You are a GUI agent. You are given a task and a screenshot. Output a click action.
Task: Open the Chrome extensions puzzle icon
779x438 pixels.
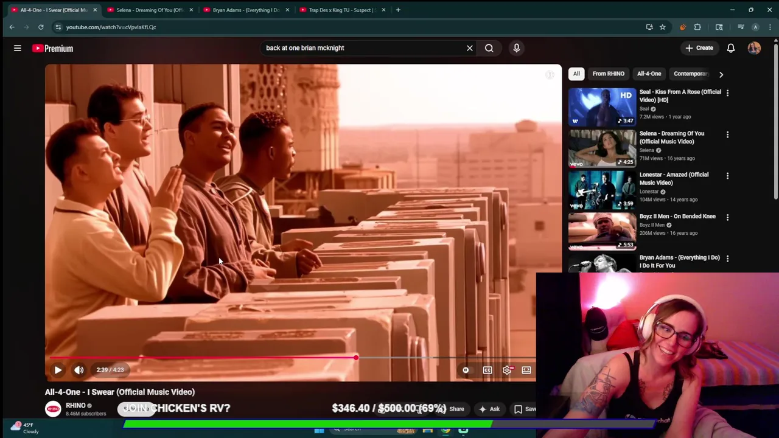click(x=697, y=27)
